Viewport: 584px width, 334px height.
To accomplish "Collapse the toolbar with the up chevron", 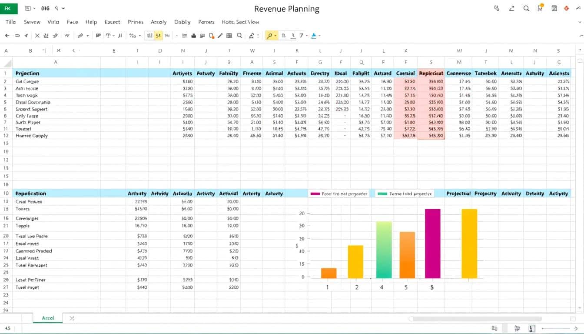I will click(x=581, y=36).
